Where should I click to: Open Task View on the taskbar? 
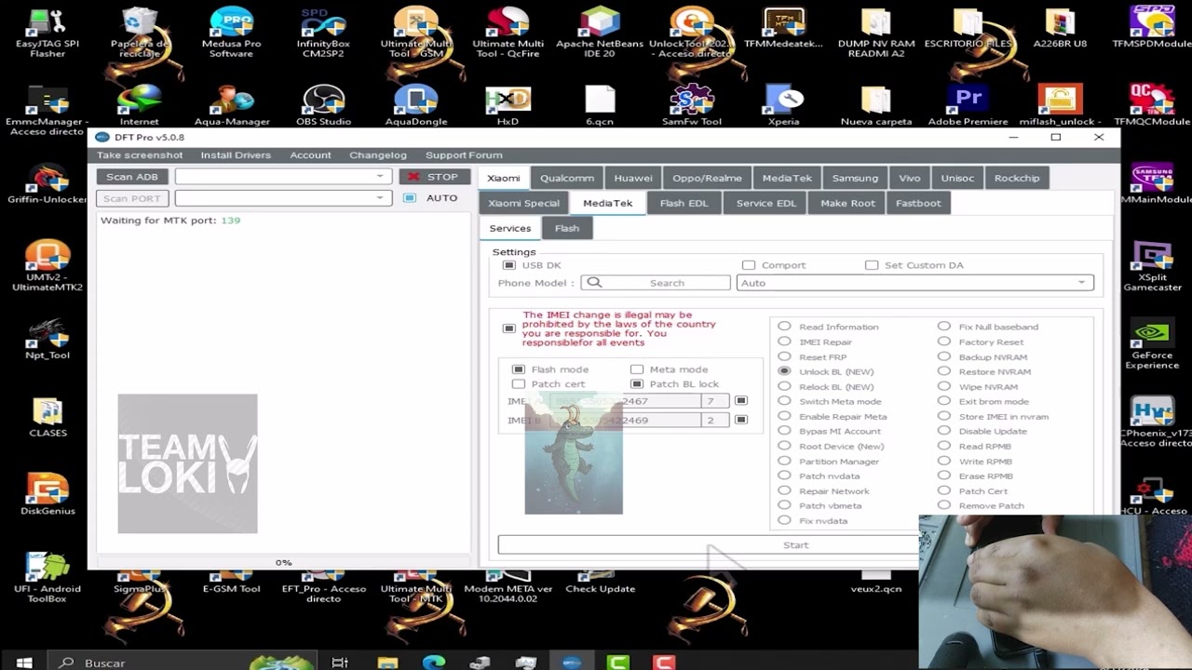(340, 663)
